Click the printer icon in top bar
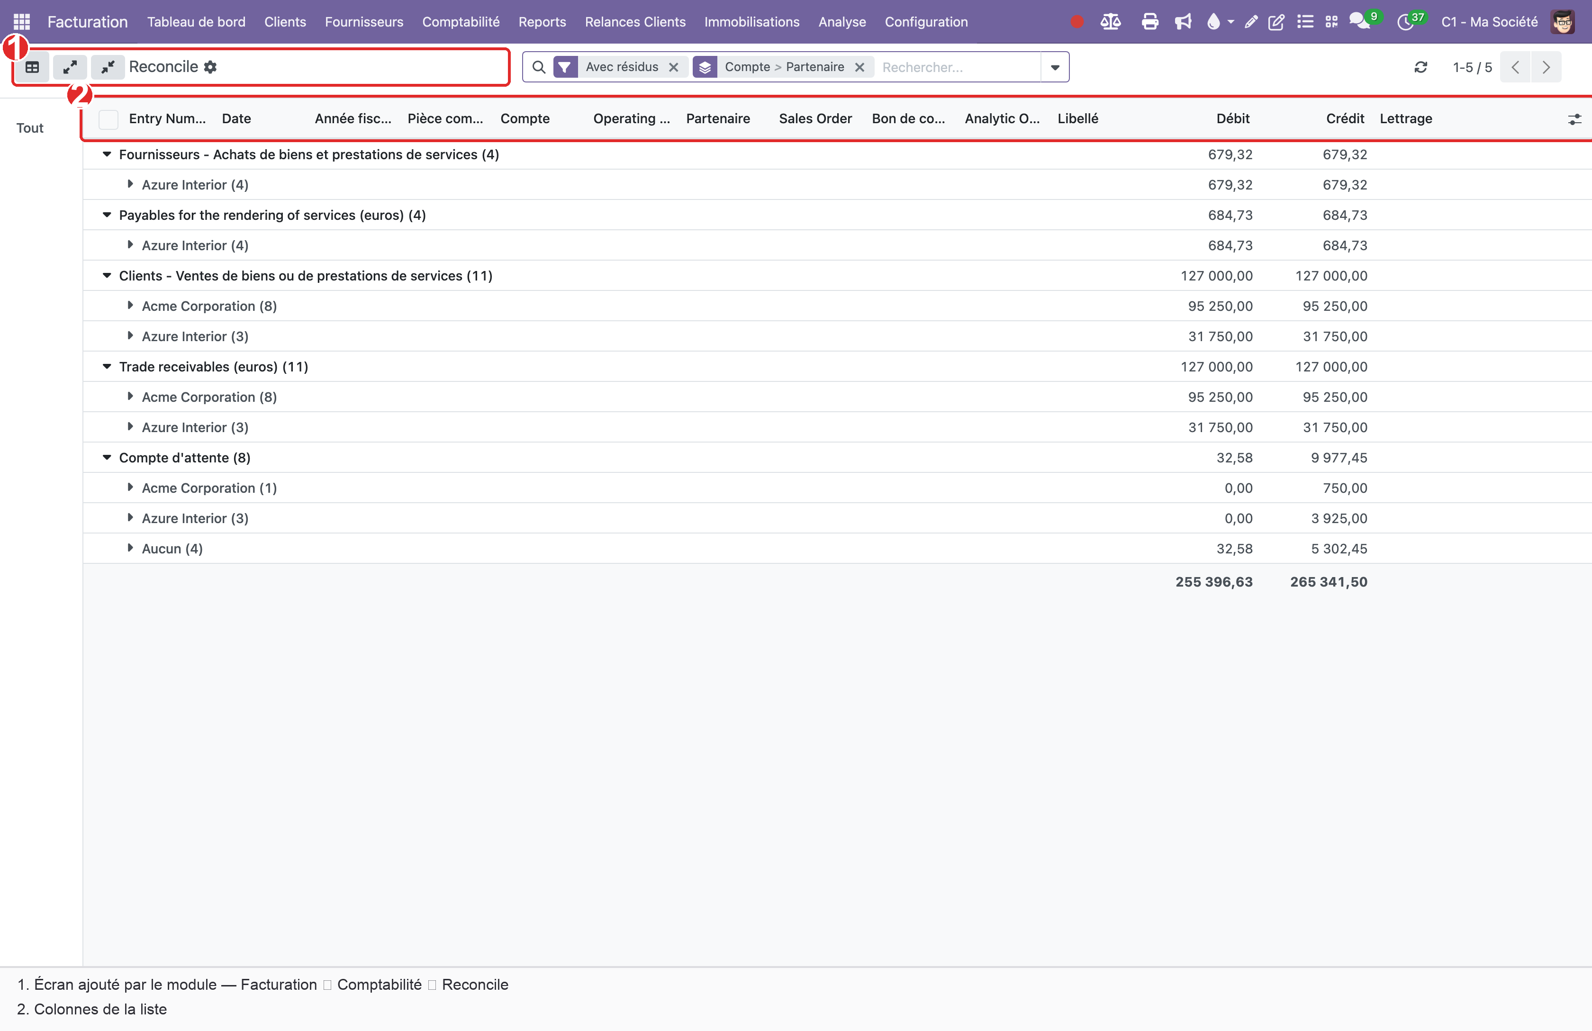Viewport: 1592px width, 1031px height. point(1150,21)
